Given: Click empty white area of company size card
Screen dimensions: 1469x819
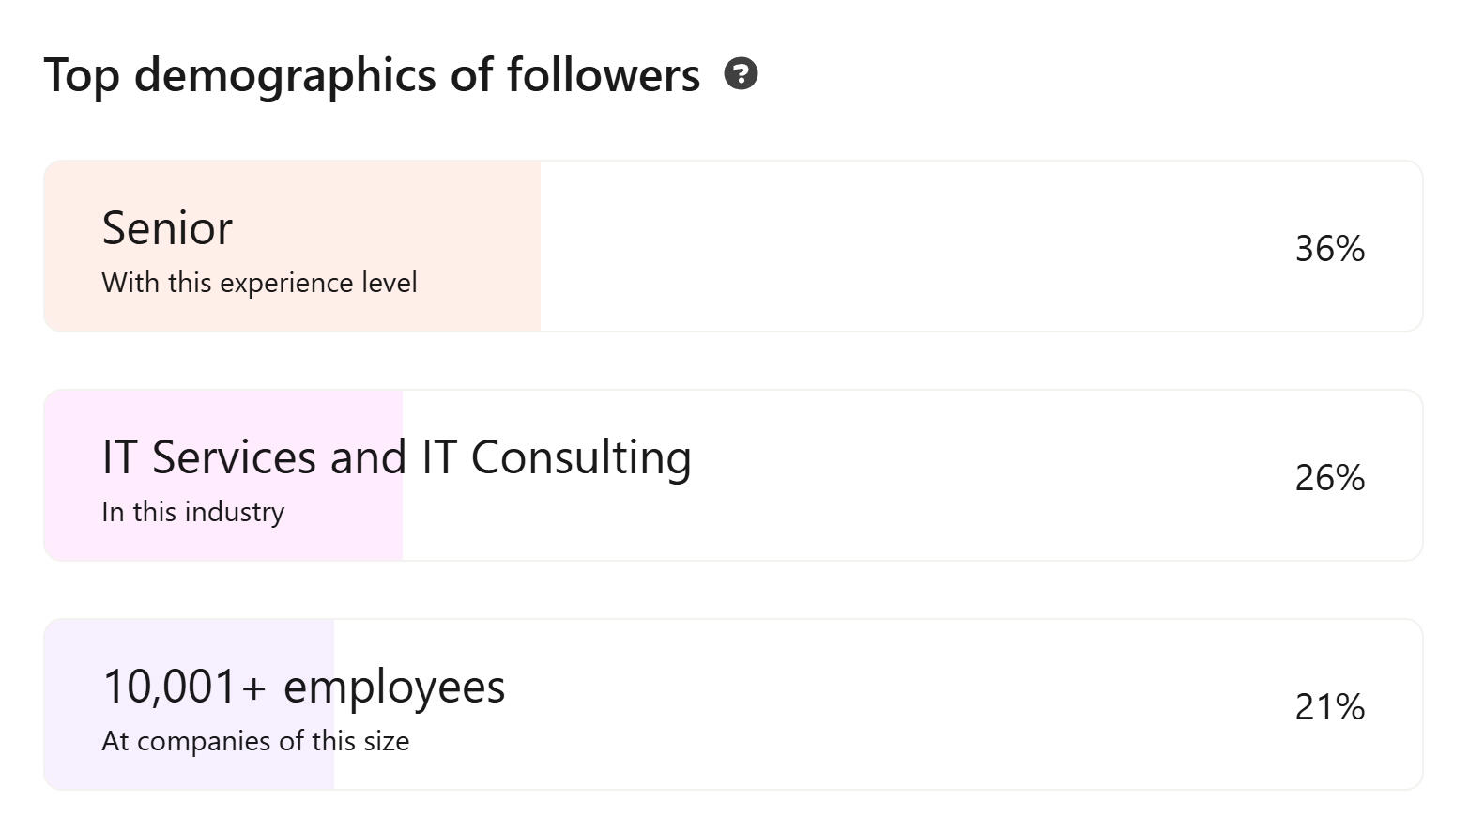Looking at the screenshot, I should (x=845, y=704).
